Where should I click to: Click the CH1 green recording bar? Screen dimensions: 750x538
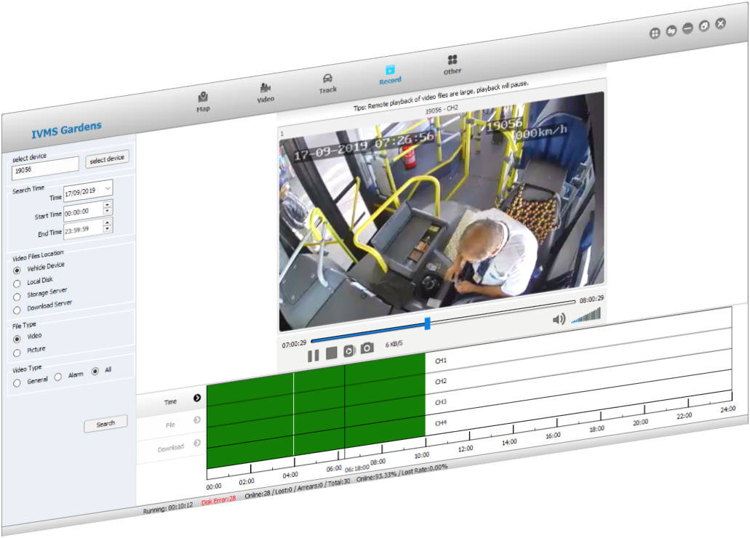click(x=316, y=379)
